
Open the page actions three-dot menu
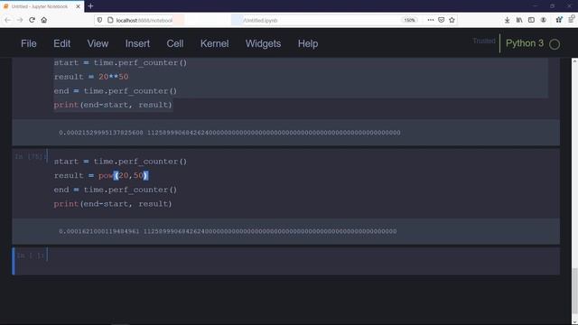pos(431,20)
